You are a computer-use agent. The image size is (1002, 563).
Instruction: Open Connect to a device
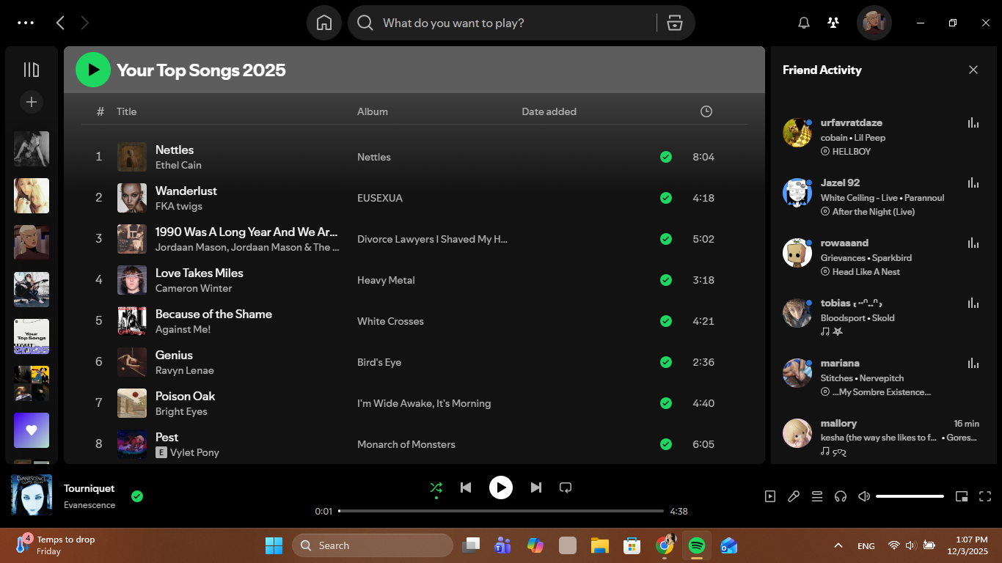pos(841,496)
